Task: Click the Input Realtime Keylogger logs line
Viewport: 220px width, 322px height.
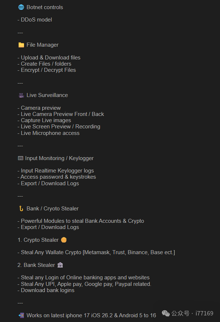Action: (x=55, y=171)
